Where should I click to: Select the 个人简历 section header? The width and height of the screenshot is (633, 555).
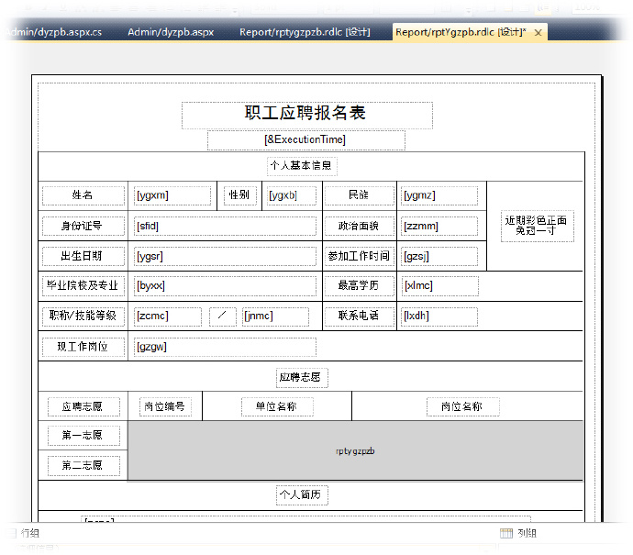[302, 495]
